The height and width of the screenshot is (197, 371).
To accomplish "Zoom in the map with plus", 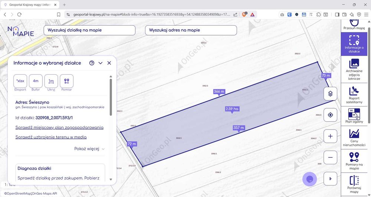I will point(330,136).
